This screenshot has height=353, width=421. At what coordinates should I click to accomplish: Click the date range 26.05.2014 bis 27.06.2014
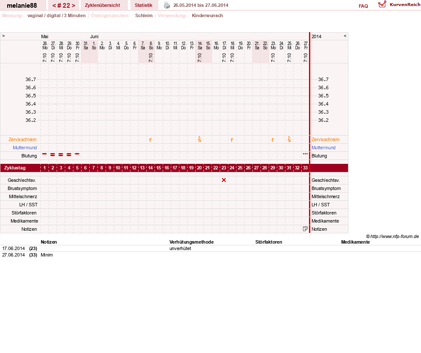coord(201,5)
